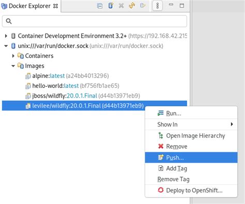245x204 pixels.
Task: Select Container Development Environment 3.2+ connection row
Action: [x=95, y=36]
